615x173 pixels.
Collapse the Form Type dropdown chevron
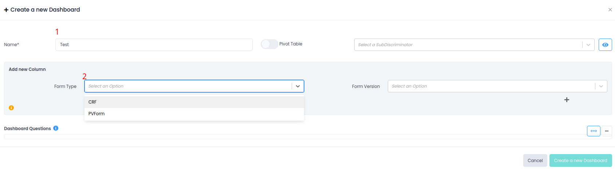click(x=298, y=86)
